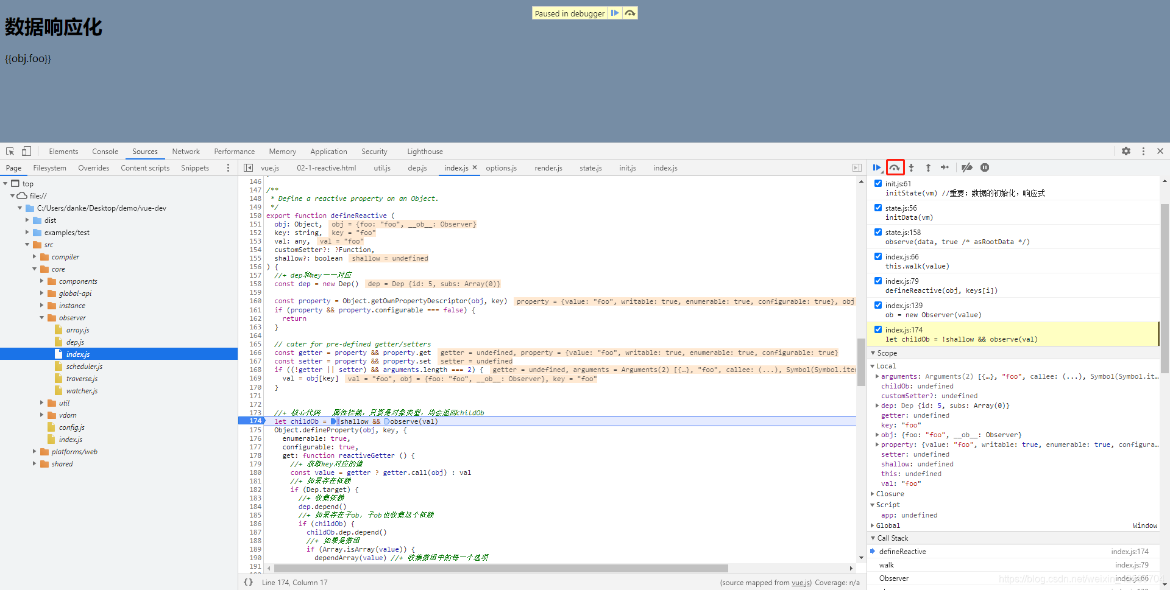Open DevTools settings gear
This screenshot has height=590, width=1170.
[x=1126, y=151]
